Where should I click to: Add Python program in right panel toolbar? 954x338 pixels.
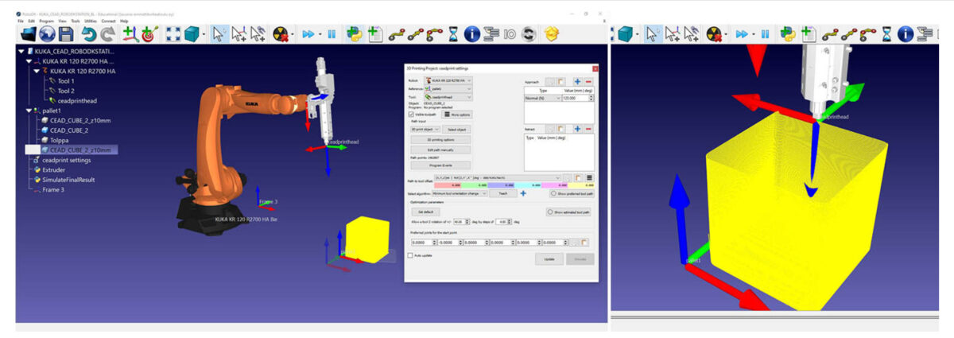(x=788, y=33)
